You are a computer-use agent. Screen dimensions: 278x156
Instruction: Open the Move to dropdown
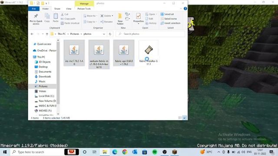90,16
